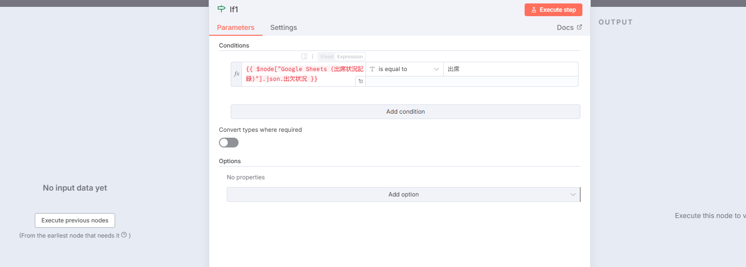Click Execute previous nodes button
The width and height of the screenshot is (746, 267).
(x=75, y=220)
